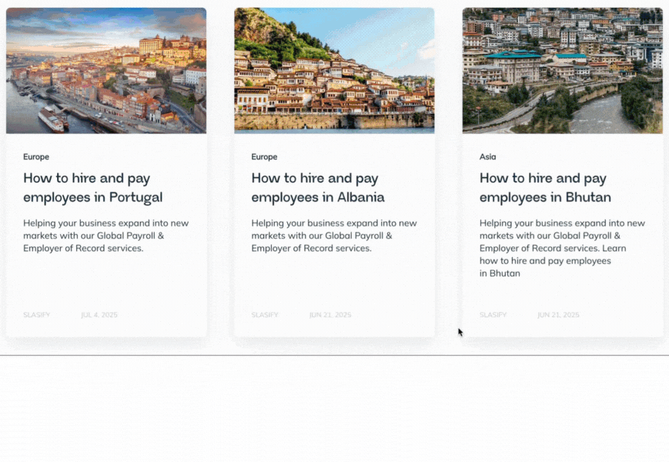Click the horizontal divider line below the cards
Screen dimensions: 669x462
[x=334, y=355]
